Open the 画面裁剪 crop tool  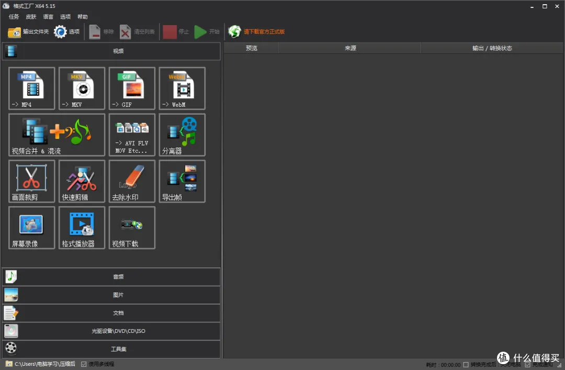[x=32, y=181]
